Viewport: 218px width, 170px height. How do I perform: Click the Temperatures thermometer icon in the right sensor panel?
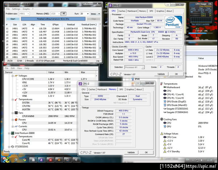(161, 84)
